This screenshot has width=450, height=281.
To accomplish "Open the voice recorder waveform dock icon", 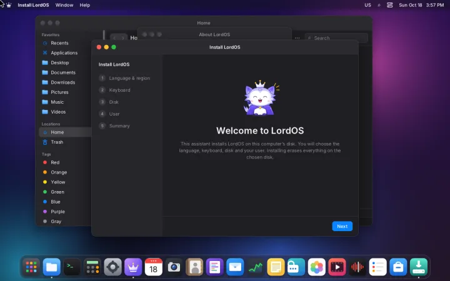I will pyautogui.click(x=357, y=267).
